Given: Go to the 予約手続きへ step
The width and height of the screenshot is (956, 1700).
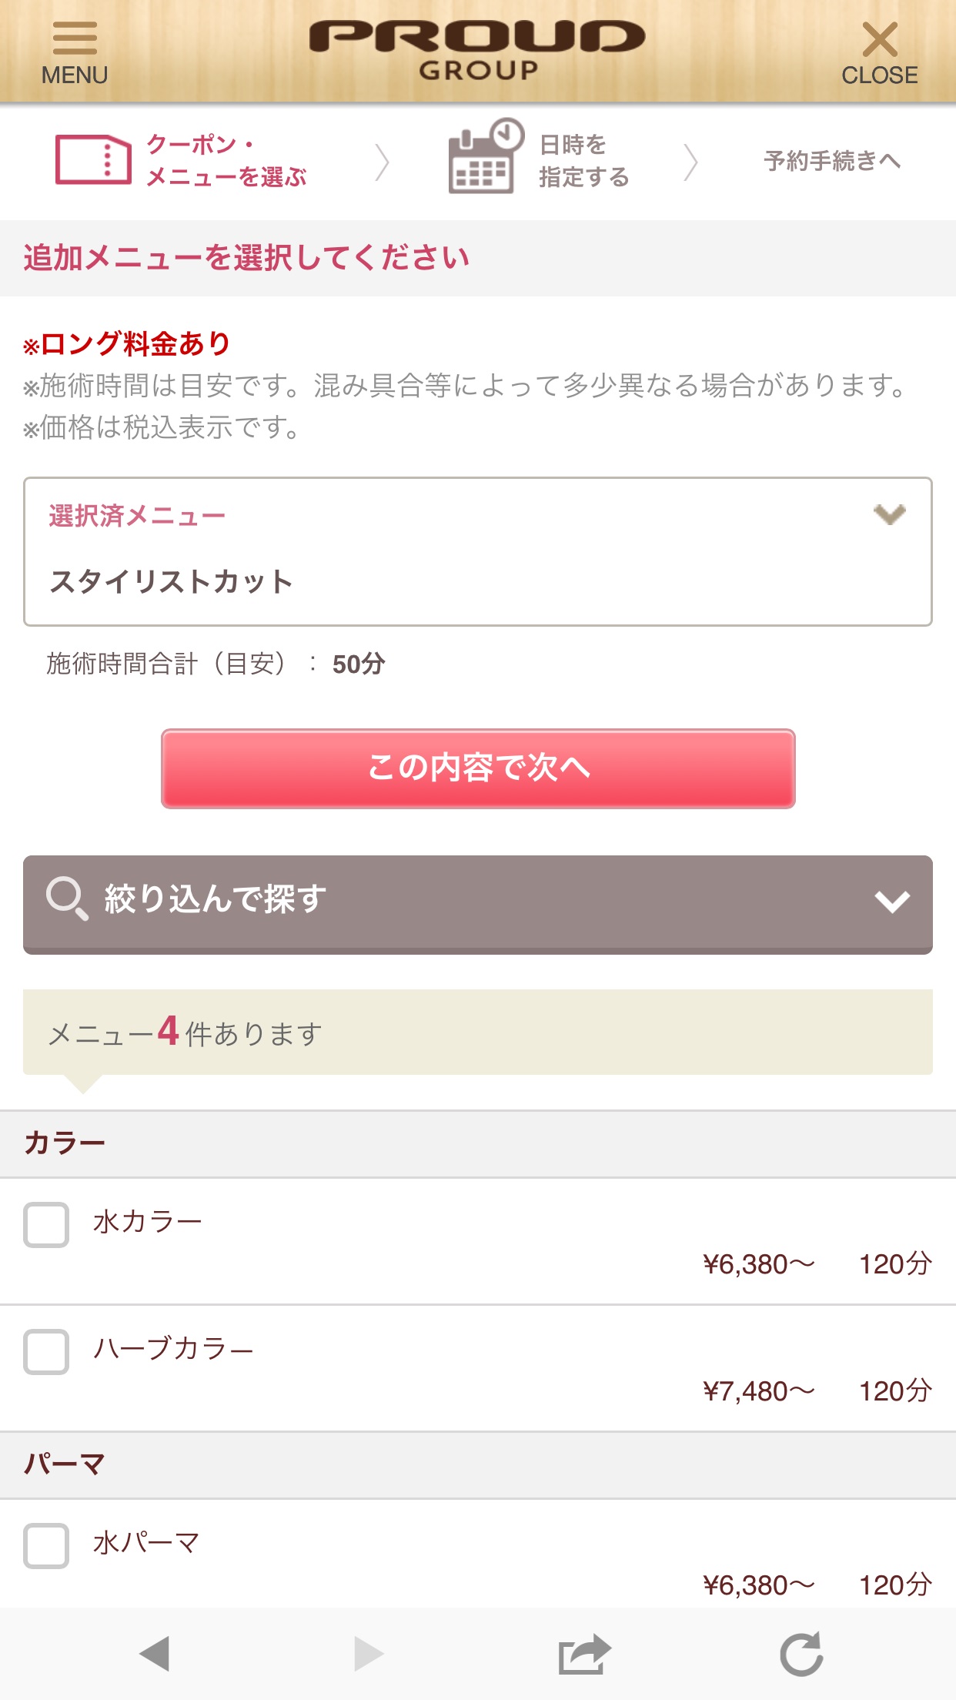Looking at the screenshot, I should pyautogui.click(x=832, y=161).
